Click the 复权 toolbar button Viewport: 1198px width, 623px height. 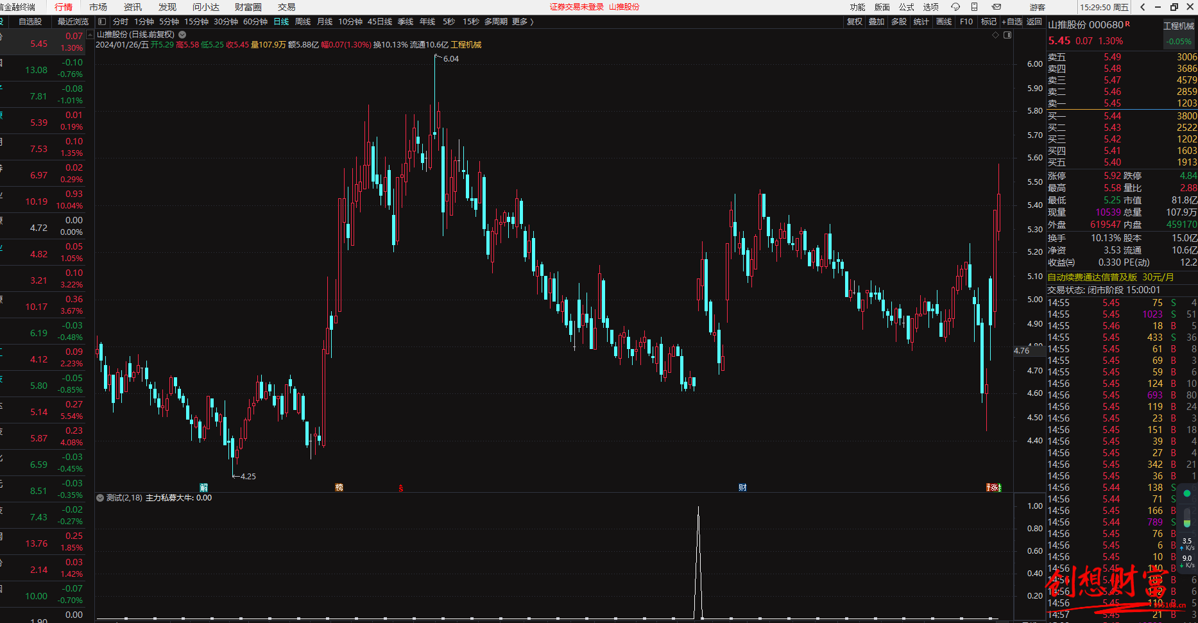855,22
